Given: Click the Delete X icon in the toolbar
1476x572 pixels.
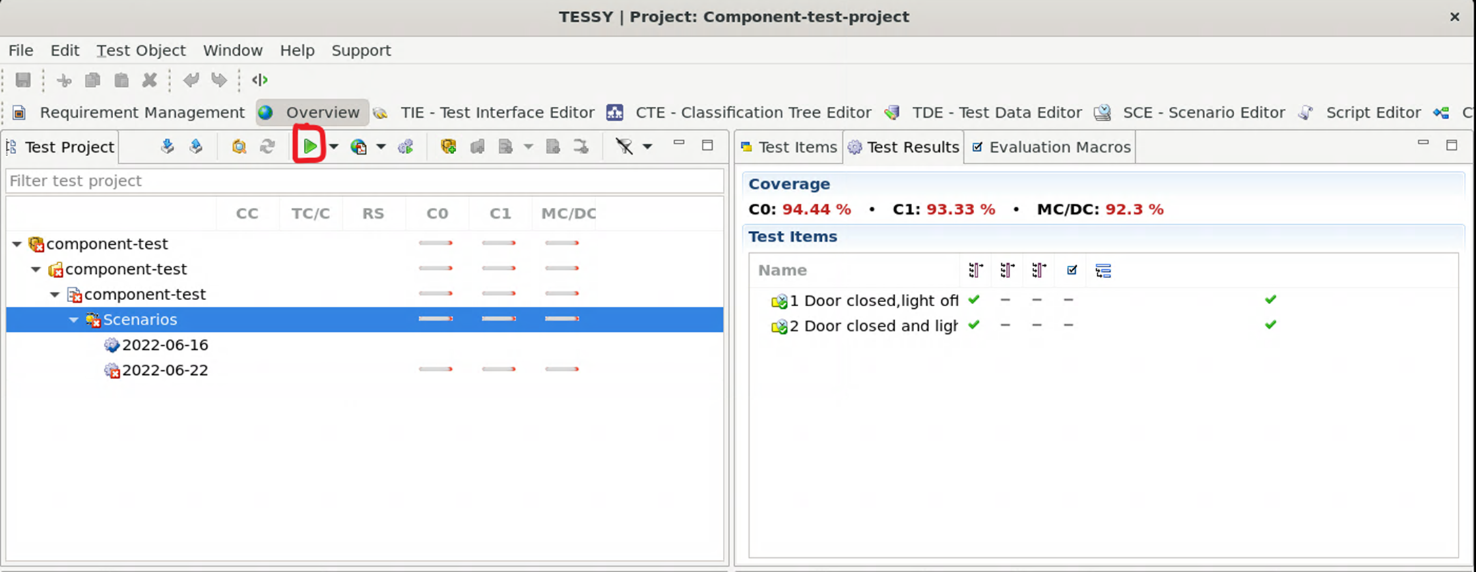Looking at the screenshot, I should coord(150,81).
